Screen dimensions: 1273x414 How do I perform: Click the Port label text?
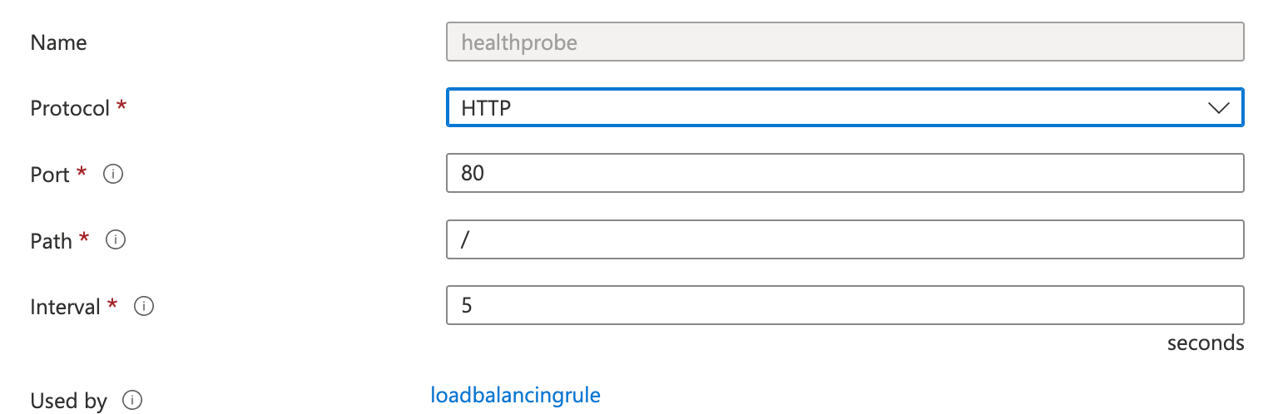point(50,175)
